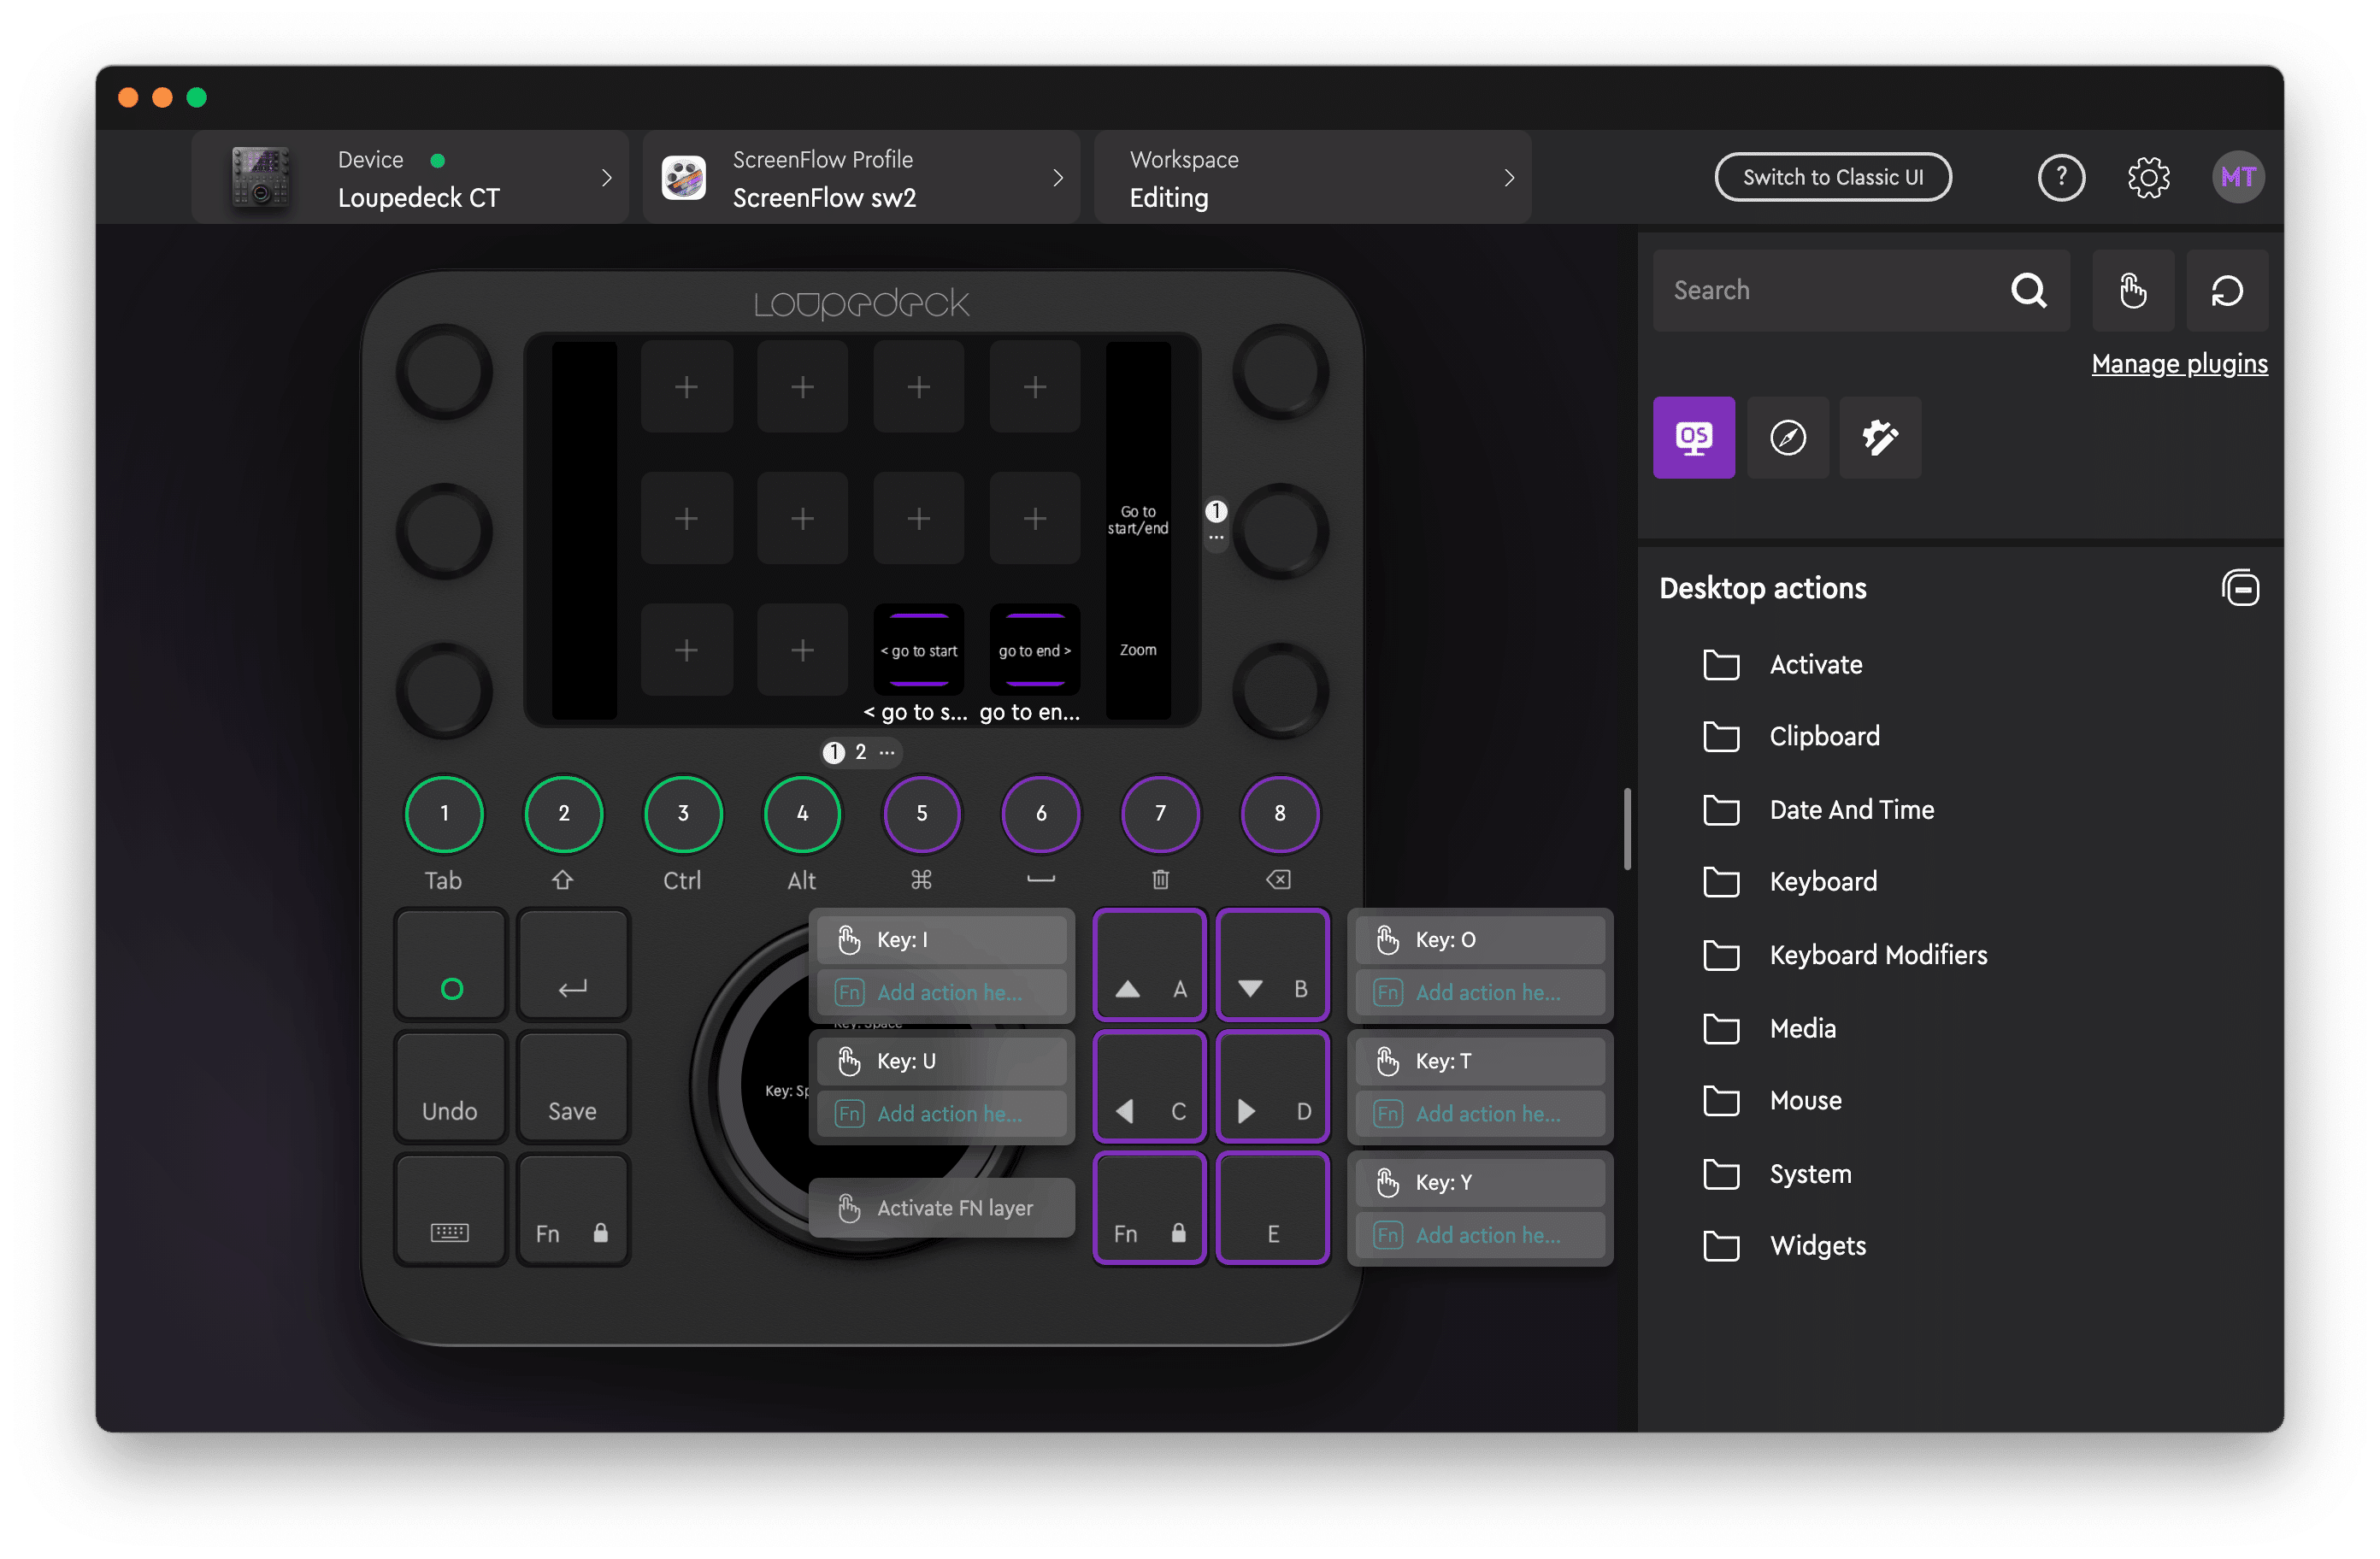Viewport: 2380px width, 1559px height.
Task: Switch to page 2 of touchscreen pages
Action: point(860,752)
